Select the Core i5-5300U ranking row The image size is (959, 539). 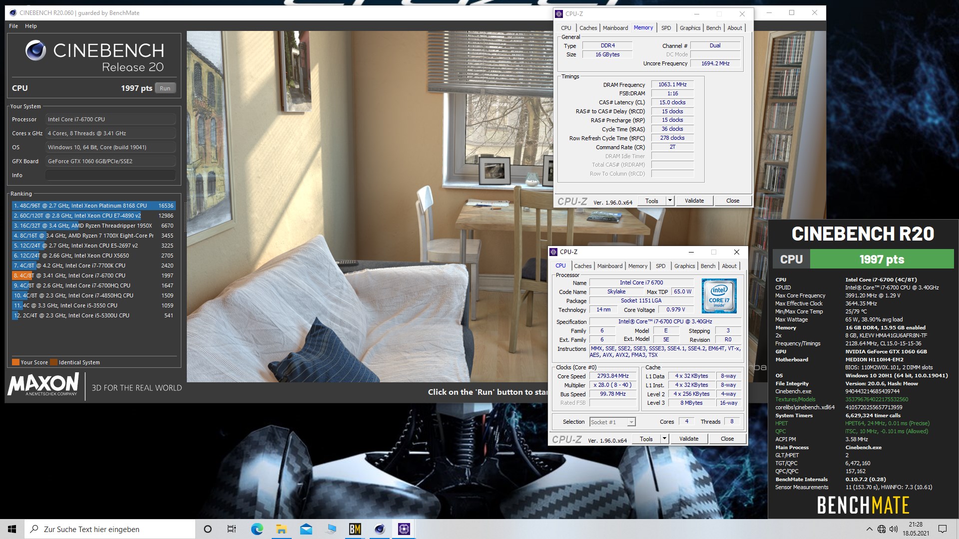click(93, 315)
